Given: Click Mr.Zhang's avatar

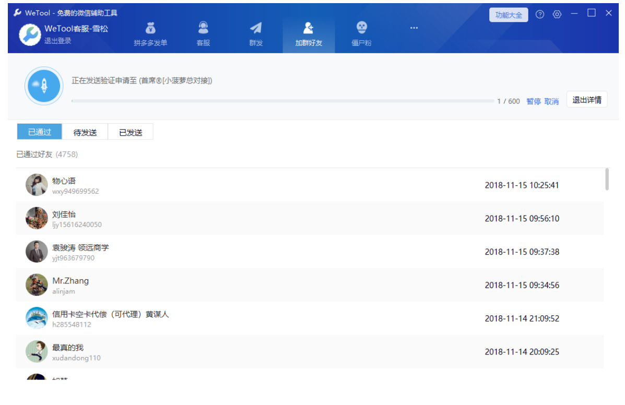Looking at the screenshot, I should pyautogui.click(x=37, y=285).
